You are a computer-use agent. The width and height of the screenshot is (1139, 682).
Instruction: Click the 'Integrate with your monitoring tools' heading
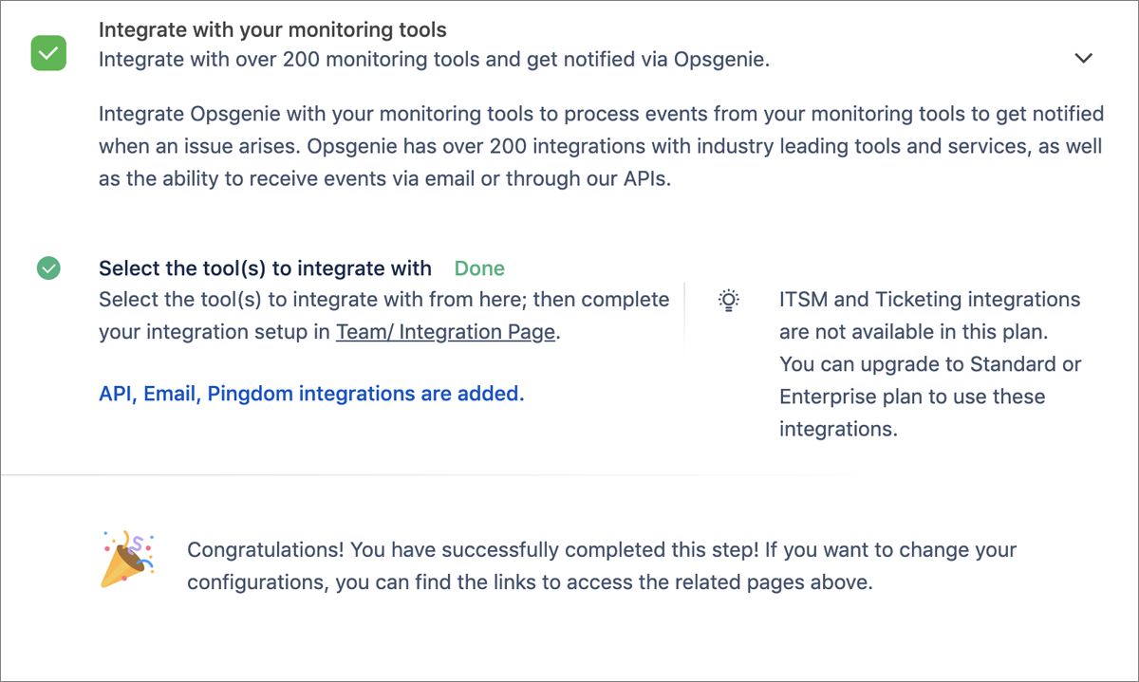coord(272,29)
